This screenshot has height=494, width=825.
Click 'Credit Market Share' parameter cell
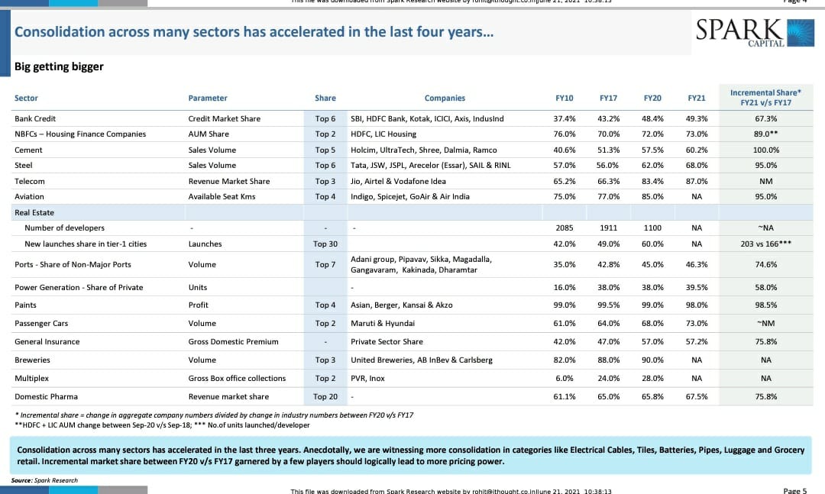pyautogui.click(x=224, y=118)
